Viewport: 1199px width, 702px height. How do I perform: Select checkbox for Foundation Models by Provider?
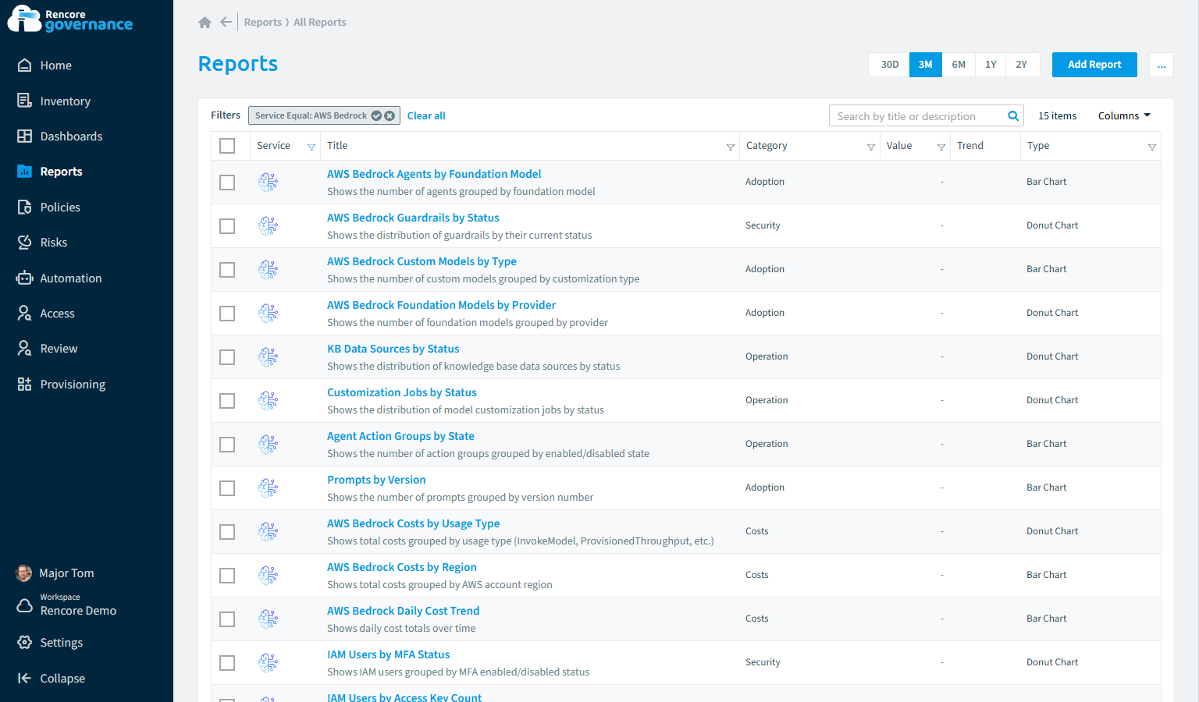(227, 314)
